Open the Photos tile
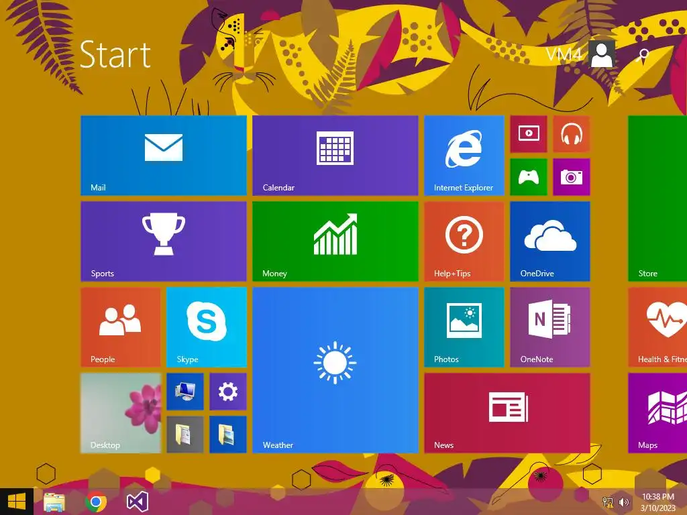687x515 pixels. (464, 327)
